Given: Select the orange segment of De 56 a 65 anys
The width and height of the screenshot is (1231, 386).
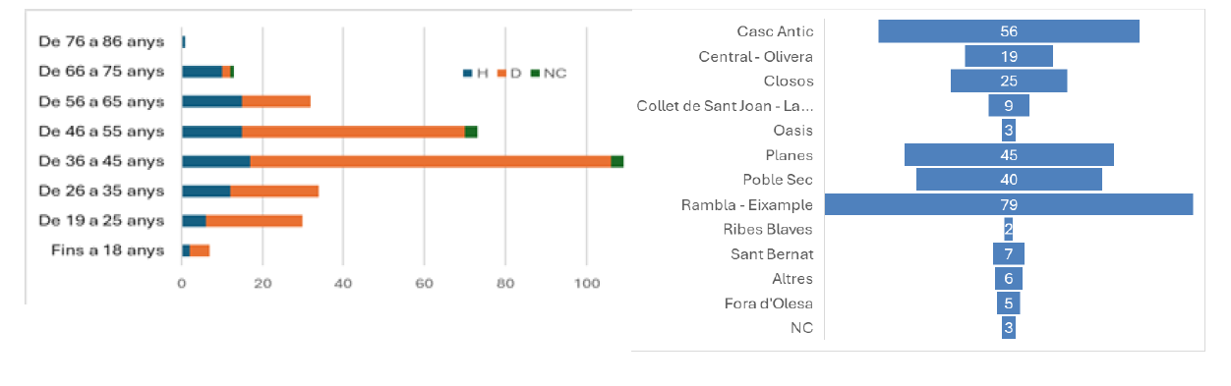Looking at the screenshot, I should (x=276, y=101).
